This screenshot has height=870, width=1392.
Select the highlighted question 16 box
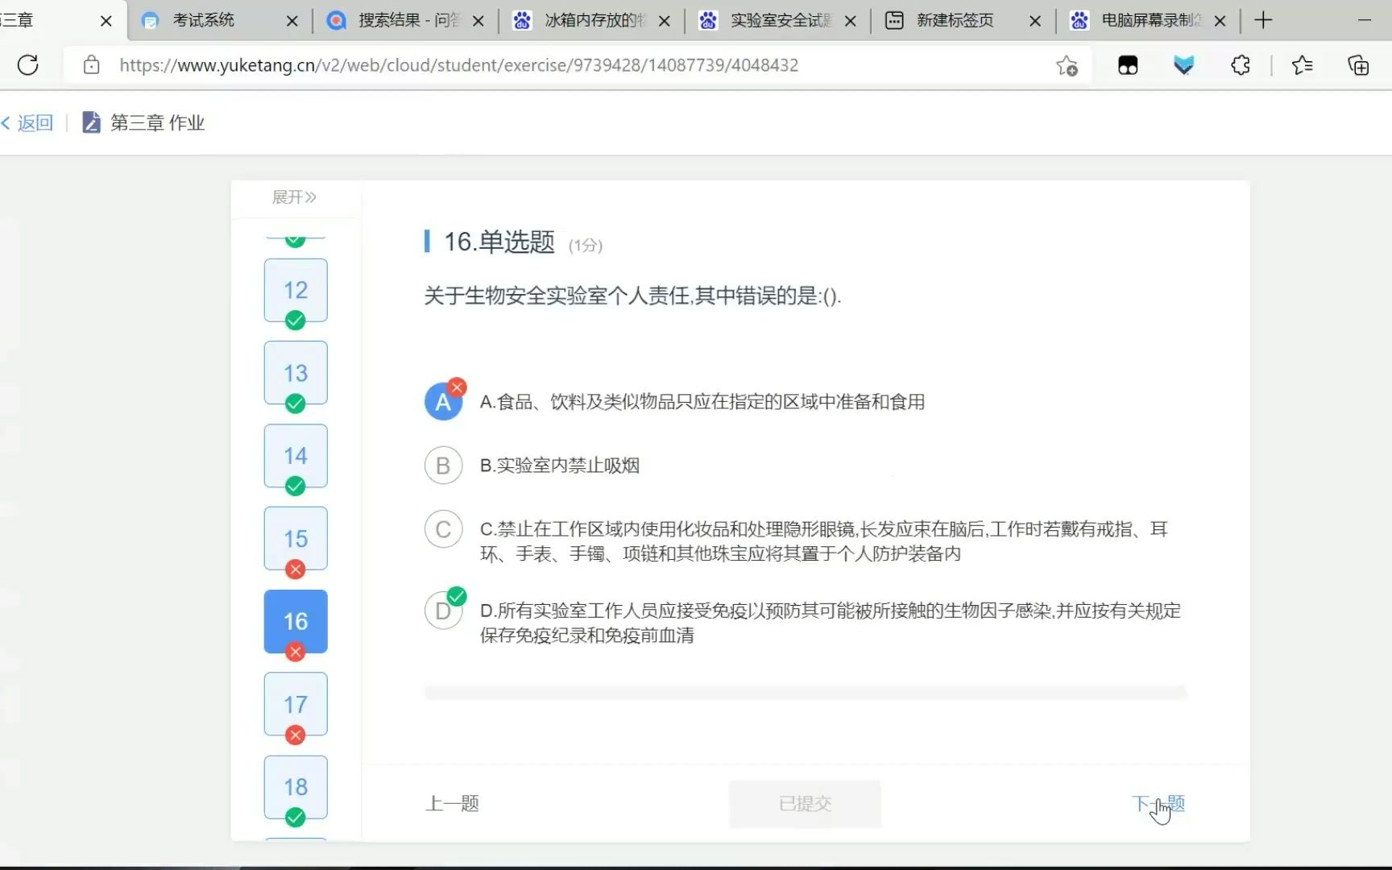(296, 621)
